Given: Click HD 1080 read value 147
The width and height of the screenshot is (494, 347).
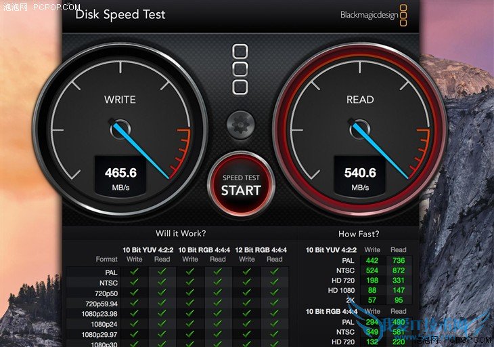Looking at the screenshot, I should [x=399, y=290].
